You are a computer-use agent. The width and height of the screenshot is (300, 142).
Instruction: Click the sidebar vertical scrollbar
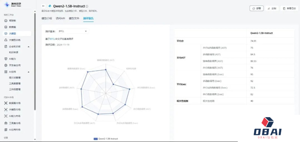click(35, 60)
